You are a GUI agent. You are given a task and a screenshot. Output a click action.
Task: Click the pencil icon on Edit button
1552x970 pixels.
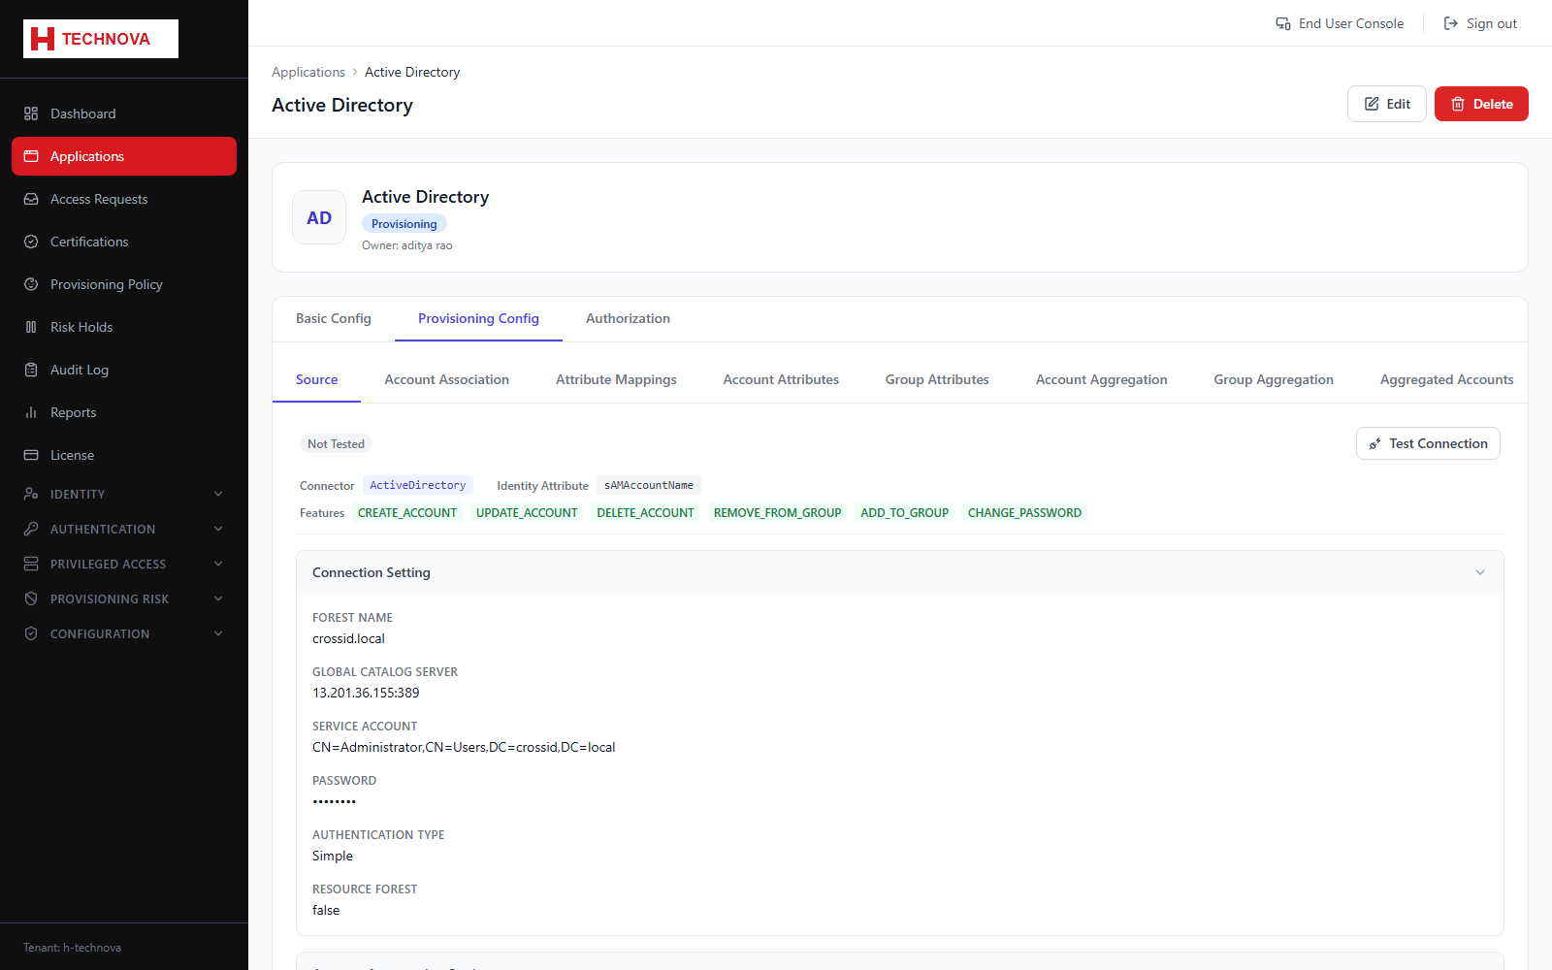coord(1372,104)
